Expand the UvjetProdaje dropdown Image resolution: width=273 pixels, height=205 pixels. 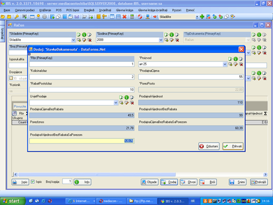pos(116,102)
